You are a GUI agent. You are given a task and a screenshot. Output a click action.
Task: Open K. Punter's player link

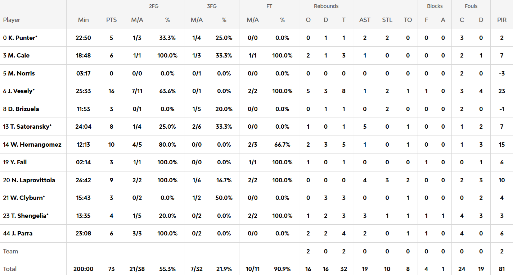(x=22, y=38)
